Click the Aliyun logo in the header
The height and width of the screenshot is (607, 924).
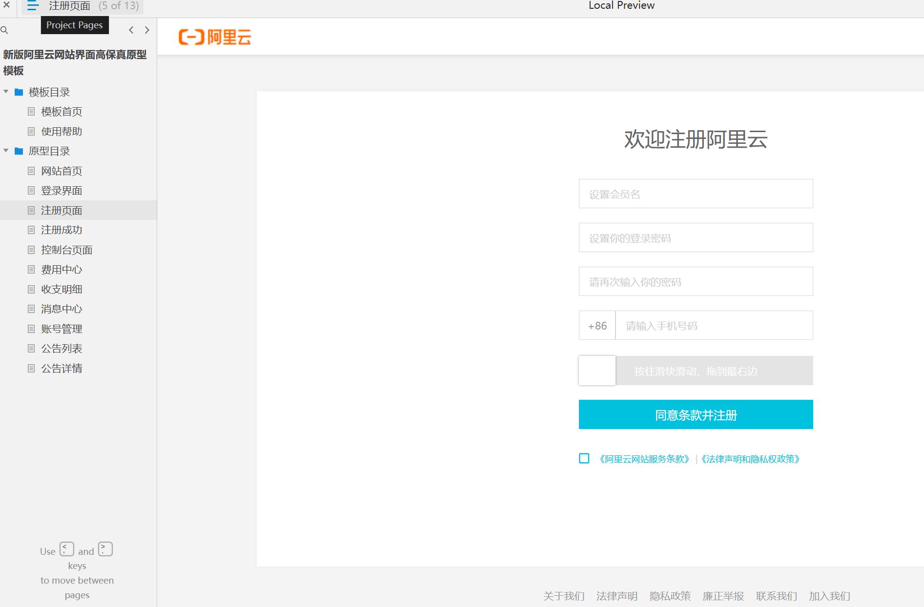215,37
